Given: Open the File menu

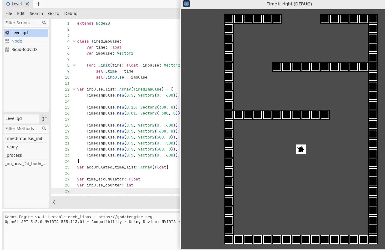Looking at the screenshot, I should click(x=9, y=13).
